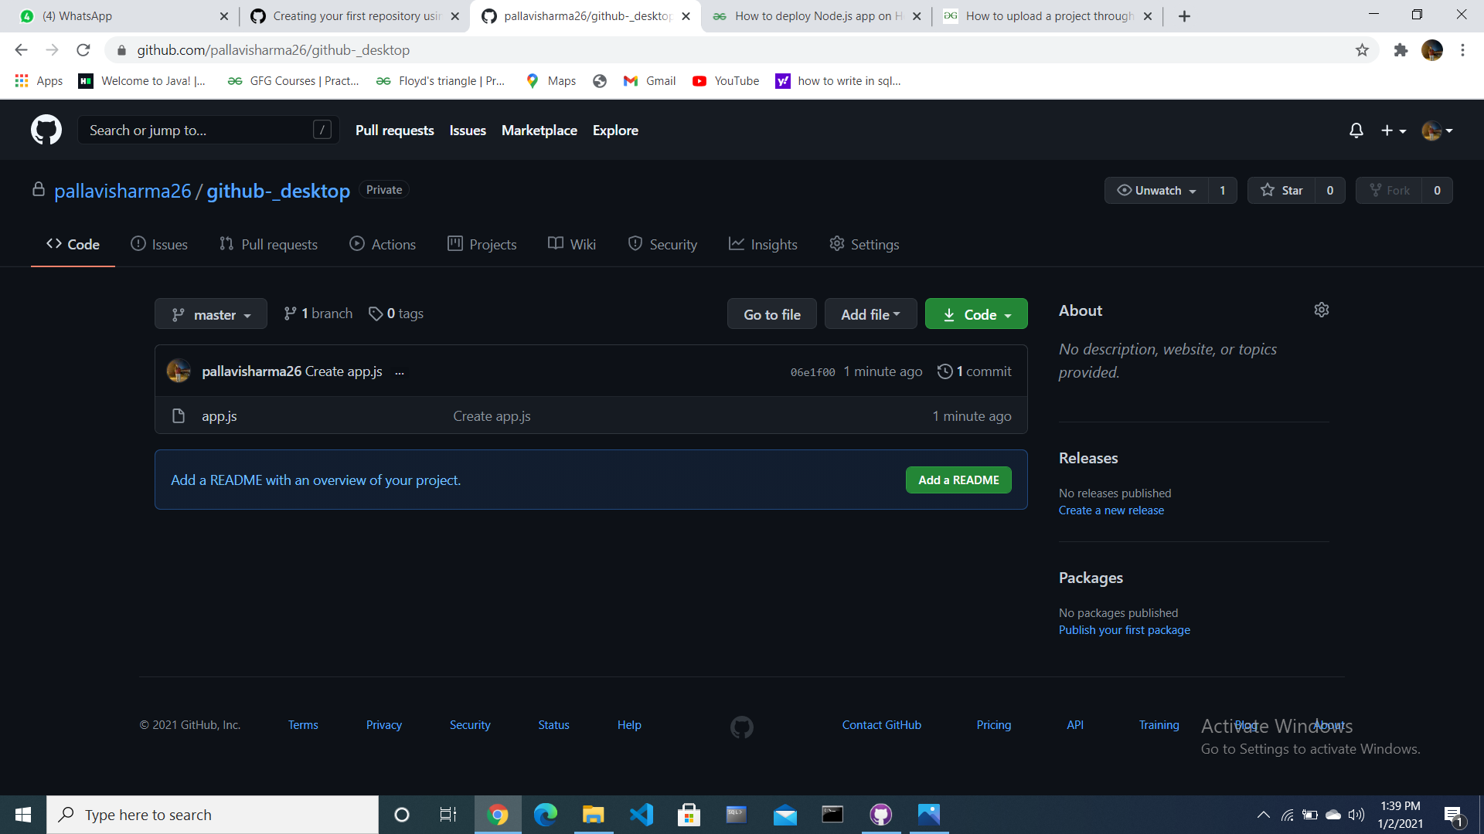1484x834 pixels.
Task: Click the Issues navigation icon
Action: click(x=138, y=244)
